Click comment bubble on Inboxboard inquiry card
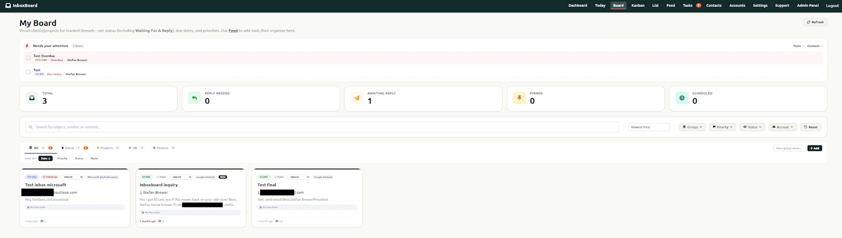The height and width of the screenshot is (238, 842). click(159, 221)
